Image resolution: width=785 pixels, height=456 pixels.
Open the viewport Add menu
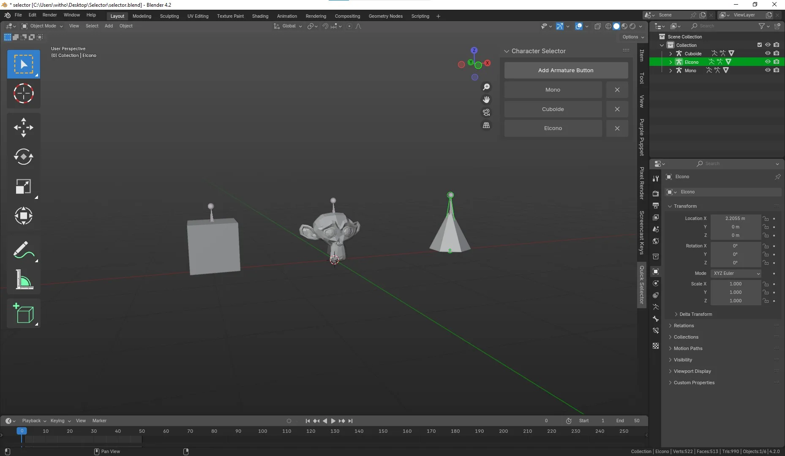[x=109, y=26]
